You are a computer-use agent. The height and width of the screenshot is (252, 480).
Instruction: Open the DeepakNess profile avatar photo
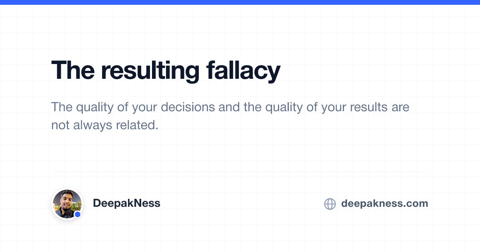(67, 204)
